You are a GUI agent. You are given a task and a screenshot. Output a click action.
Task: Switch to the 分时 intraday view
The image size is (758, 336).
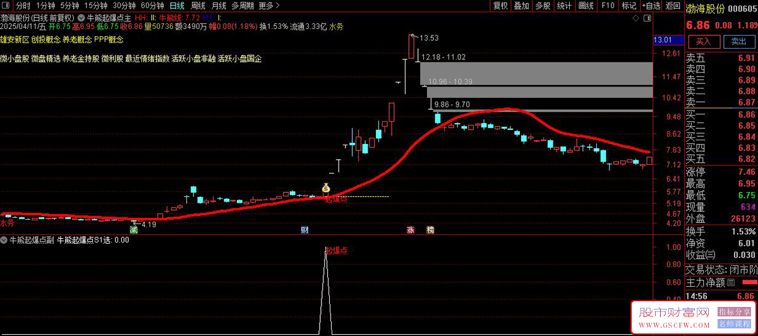(23, 5)
